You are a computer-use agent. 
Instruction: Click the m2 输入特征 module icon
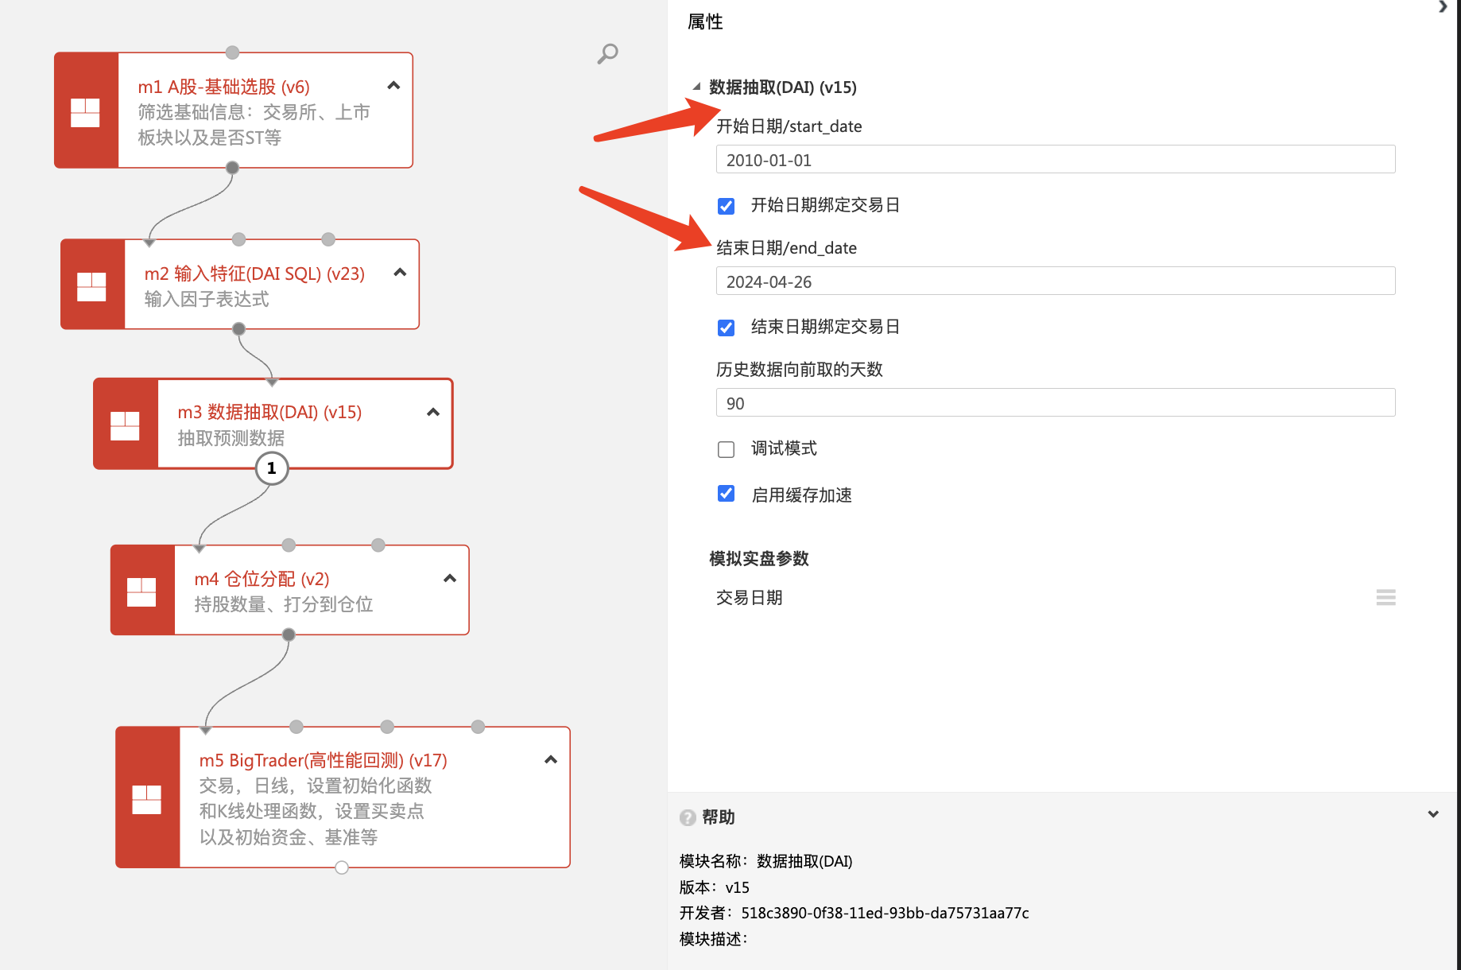[x=91, y=285]
